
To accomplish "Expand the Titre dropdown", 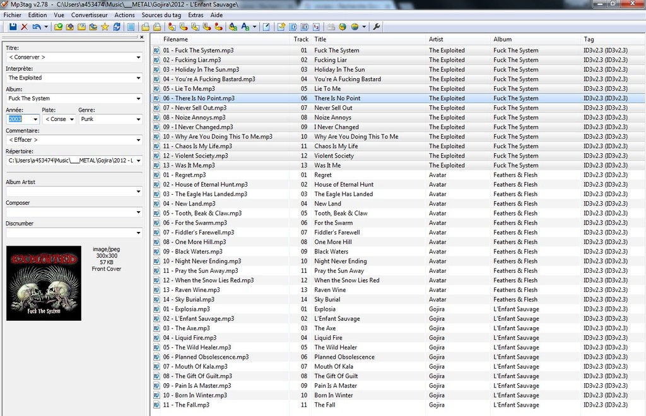I will [138, 57].
